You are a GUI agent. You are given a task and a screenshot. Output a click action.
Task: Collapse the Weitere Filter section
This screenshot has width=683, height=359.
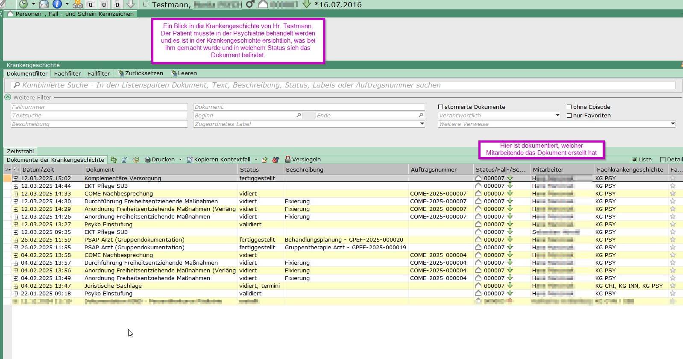point(8,97)
